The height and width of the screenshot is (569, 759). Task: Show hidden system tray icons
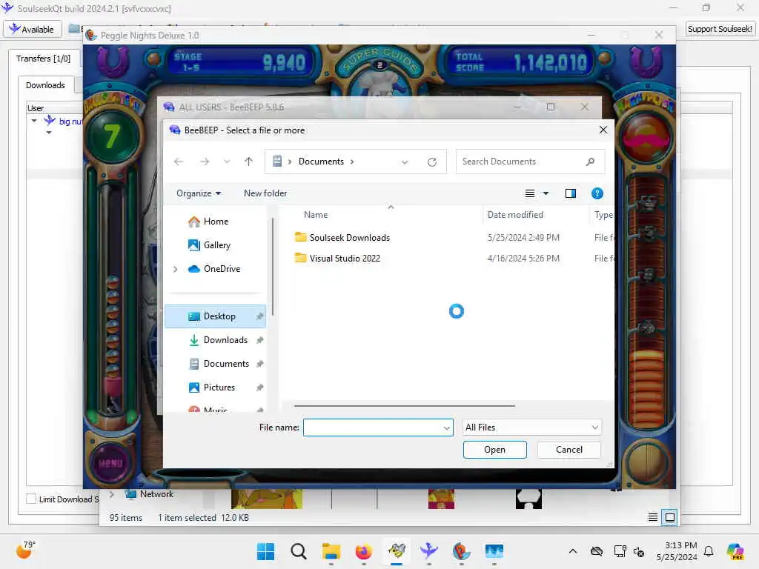[573, 551]
